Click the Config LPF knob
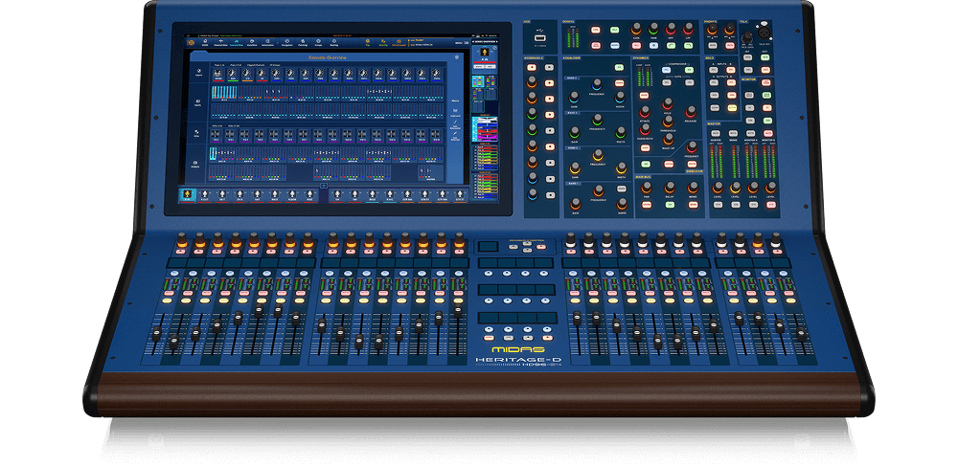Image resolution: width=958 pixels, height=467 pixels. click(x=688, y=28)
